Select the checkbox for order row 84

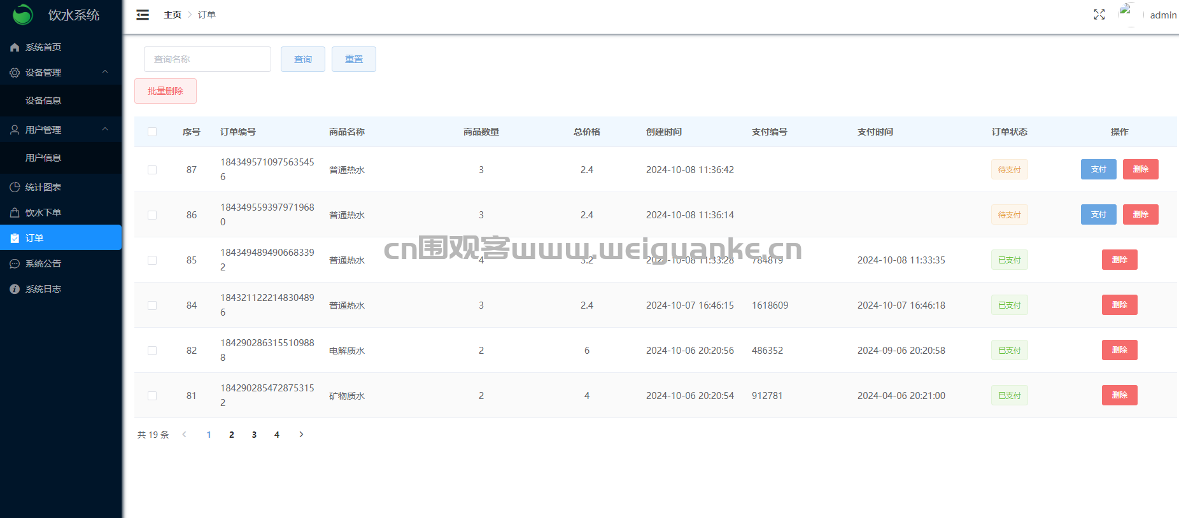[152, 305]
